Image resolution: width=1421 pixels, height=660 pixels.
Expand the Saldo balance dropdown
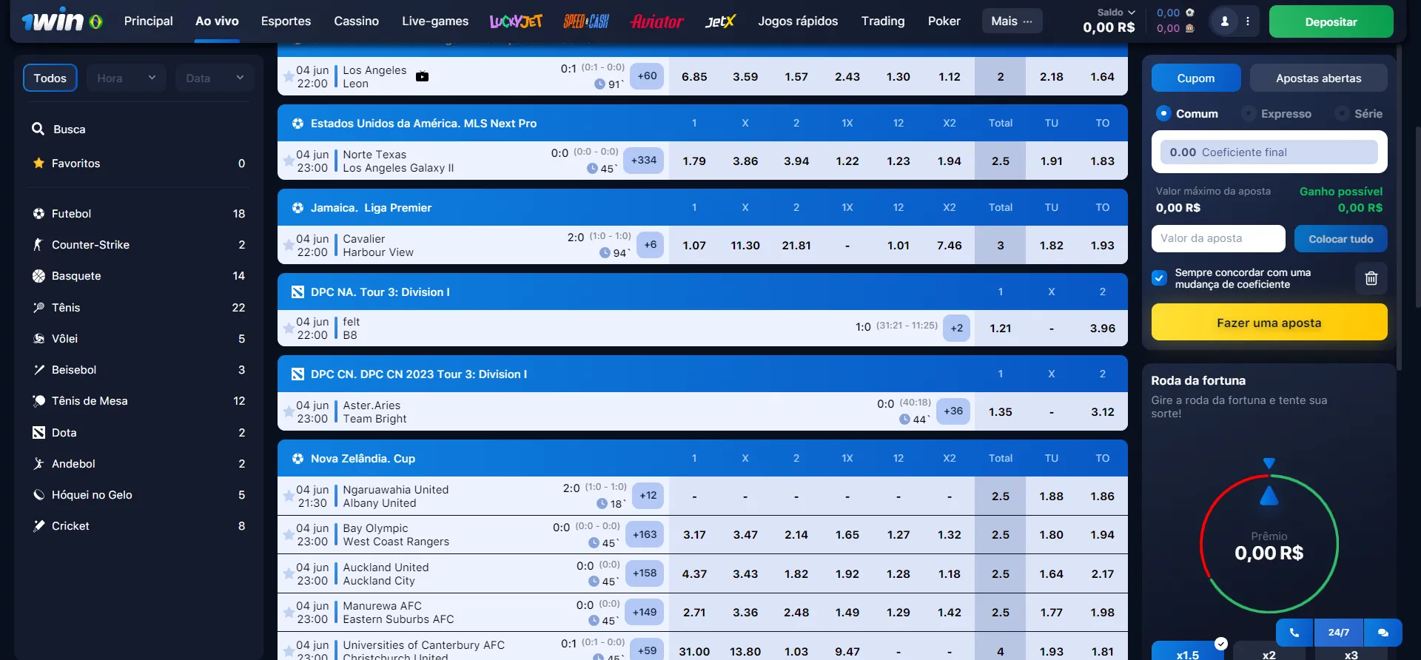(1115, 12)
